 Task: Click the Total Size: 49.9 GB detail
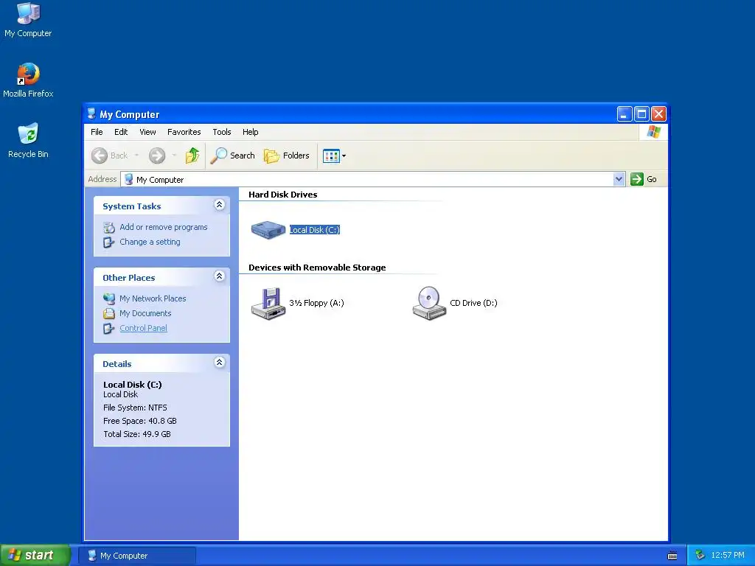pos(136,433)
